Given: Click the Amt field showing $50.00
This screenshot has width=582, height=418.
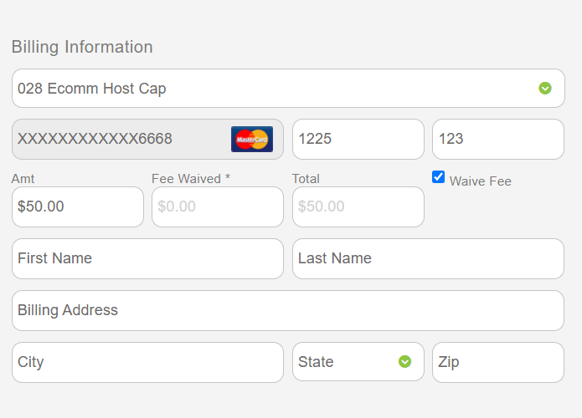Looking at the screenshot, I should point(77,206).
